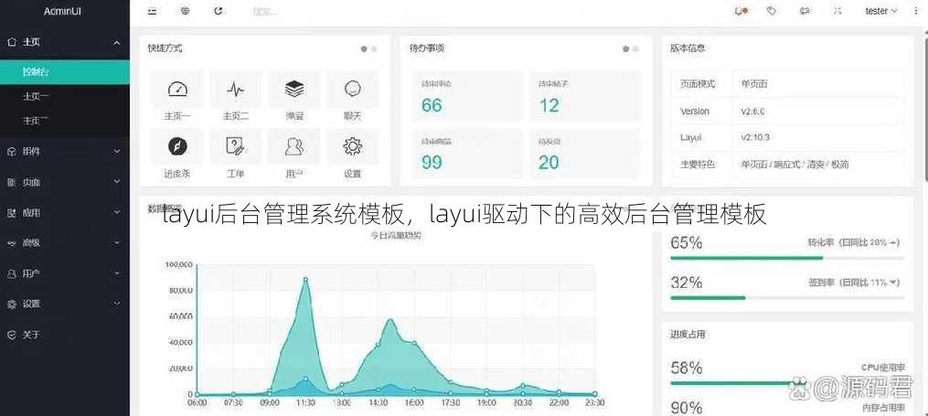This screenshot has height=416, width=928.
Task: Expand the sidebar 设置 menu chevron
Action: tap(117, 304)
